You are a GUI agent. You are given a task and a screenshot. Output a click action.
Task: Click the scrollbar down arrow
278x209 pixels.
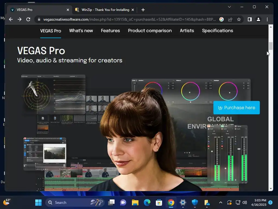coord(271,189)
